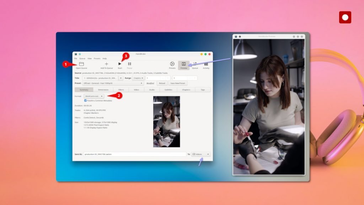Expand the destination Videos dropdown
Viewport: 364px width, 205px height.
point(201,154)
